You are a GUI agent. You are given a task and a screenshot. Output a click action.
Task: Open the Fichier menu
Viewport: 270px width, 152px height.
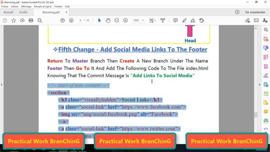(5, 6)
